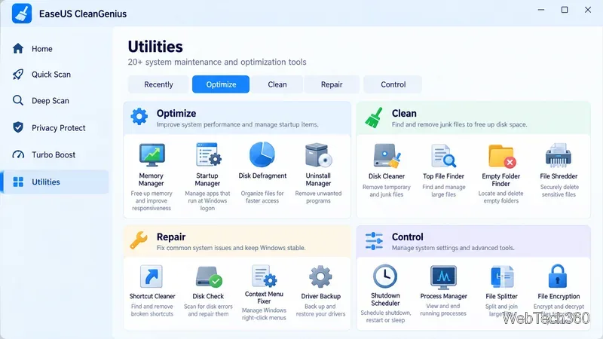Screen dimensions: 603x339
Task: Click the Optimize section heading
Action: click(x=176, y=114)
